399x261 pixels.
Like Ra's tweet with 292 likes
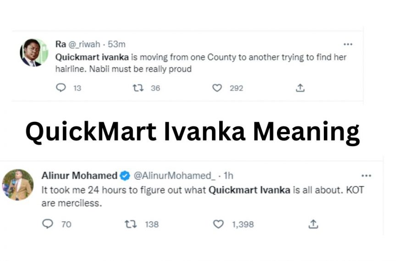click(217, 88)
